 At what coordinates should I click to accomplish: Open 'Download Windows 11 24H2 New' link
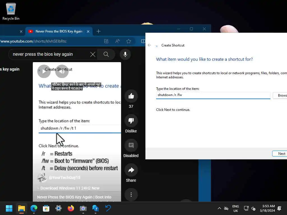coord(70,188)
